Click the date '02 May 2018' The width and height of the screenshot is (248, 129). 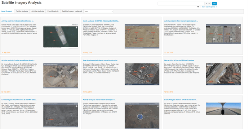[6, 92]
